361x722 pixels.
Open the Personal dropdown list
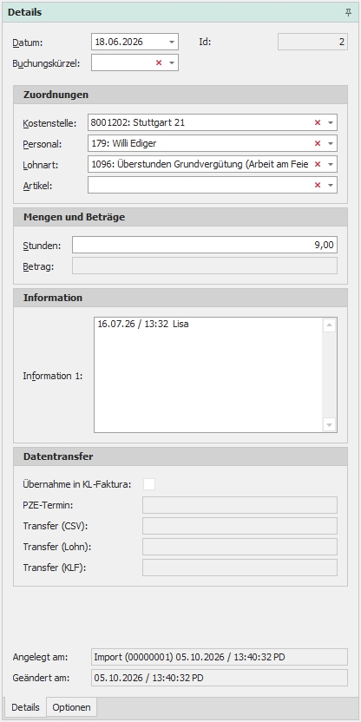tap(330, 143)
